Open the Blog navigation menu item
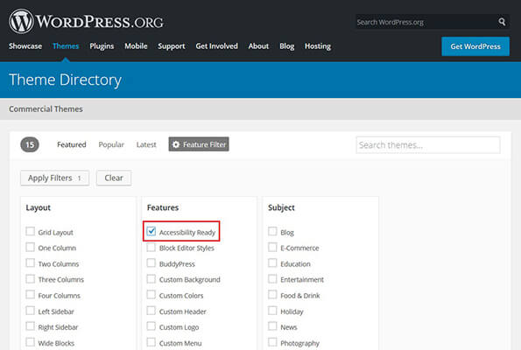521x350 pixels. [286, 46]
